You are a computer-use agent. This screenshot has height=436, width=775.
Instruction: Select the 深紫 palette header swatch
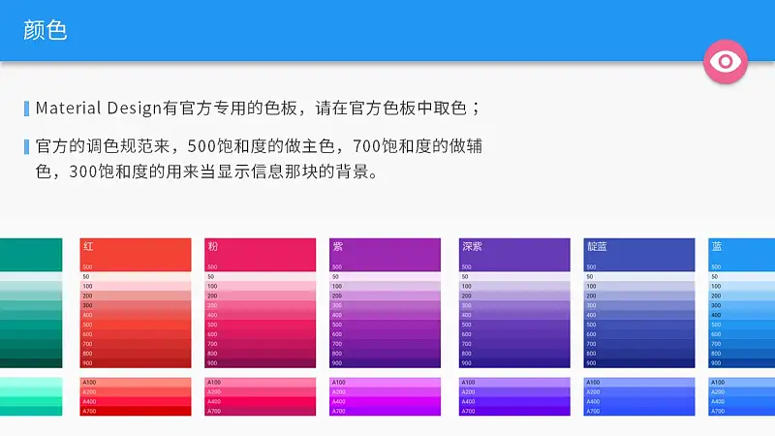(x=514, y=255)
